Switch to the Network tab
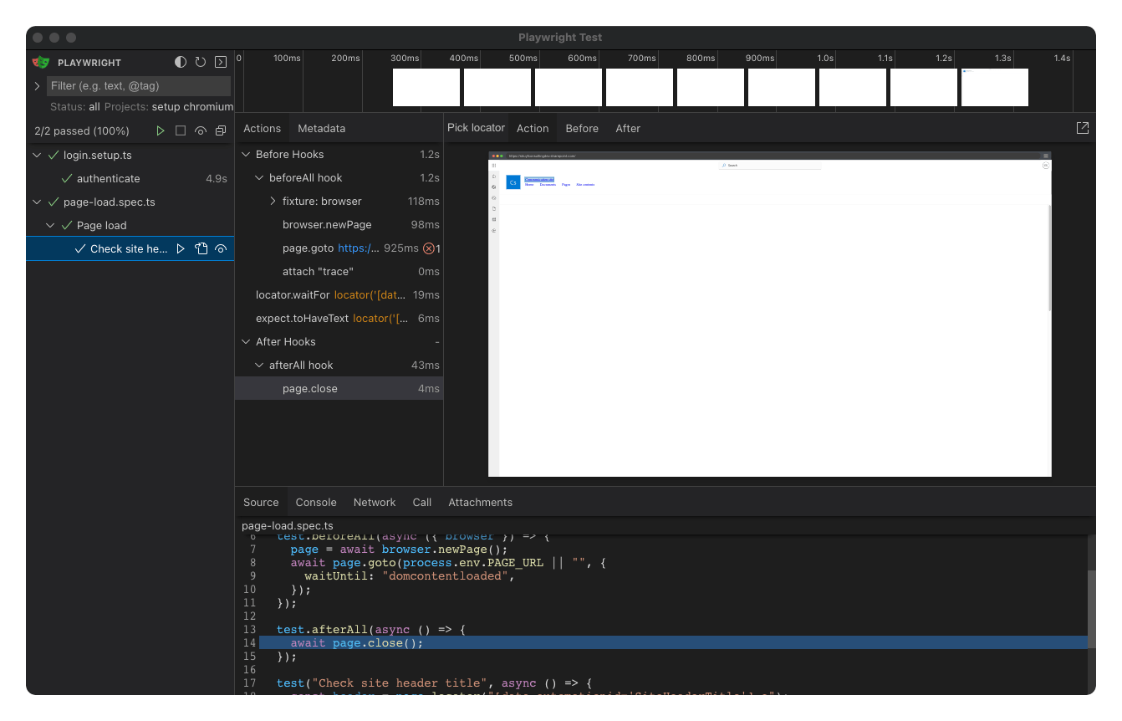This screenshot has width=1122, height=721. pyautogui.click(x=374, y=503)
